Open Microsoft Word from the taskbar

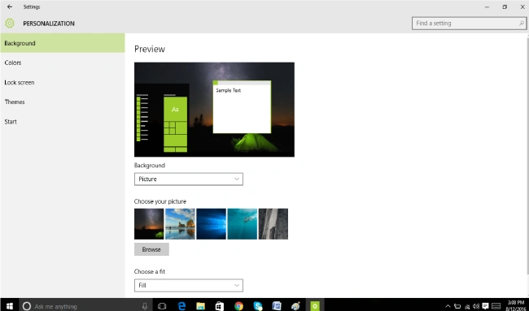click(277, 306)
